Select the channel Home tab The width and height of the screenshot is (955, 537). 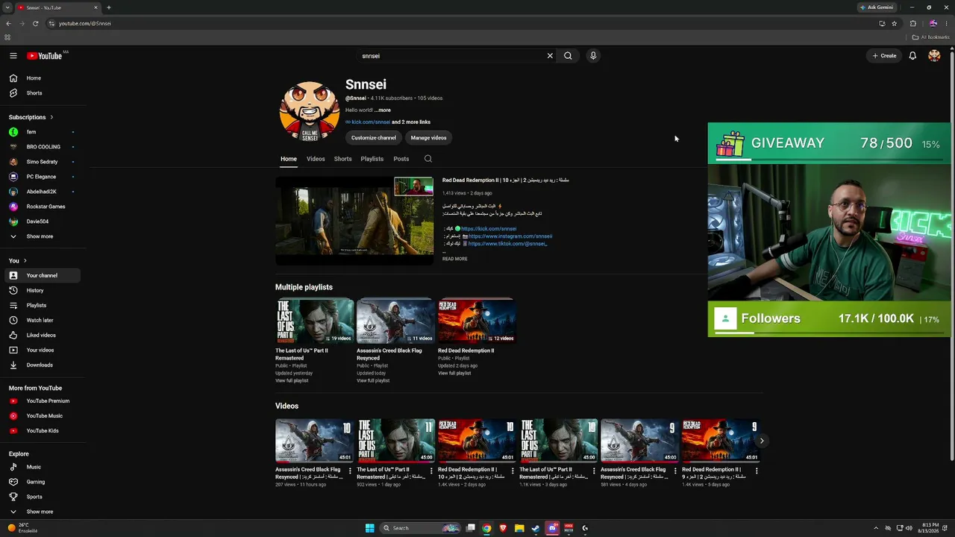tap(289, 159)
